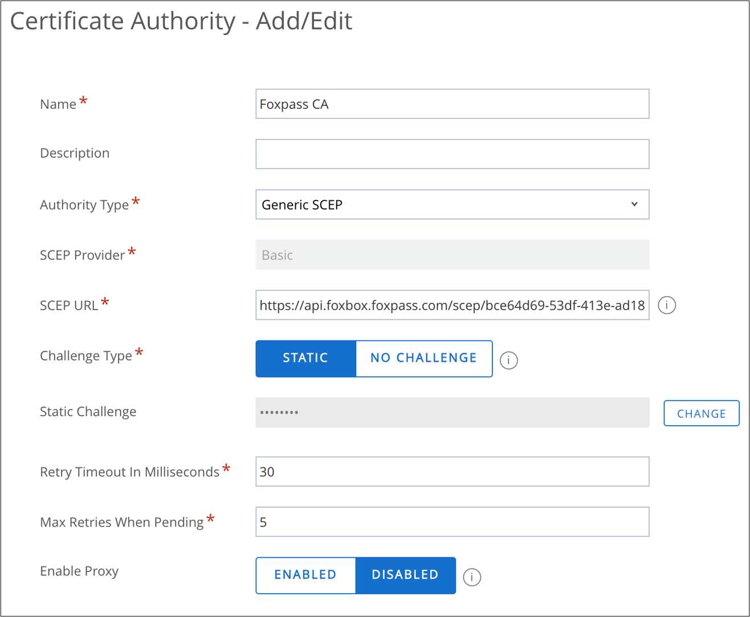Click into the SCEP URL text box
This screenshot has height=617, width=750.
click(452, 305)
